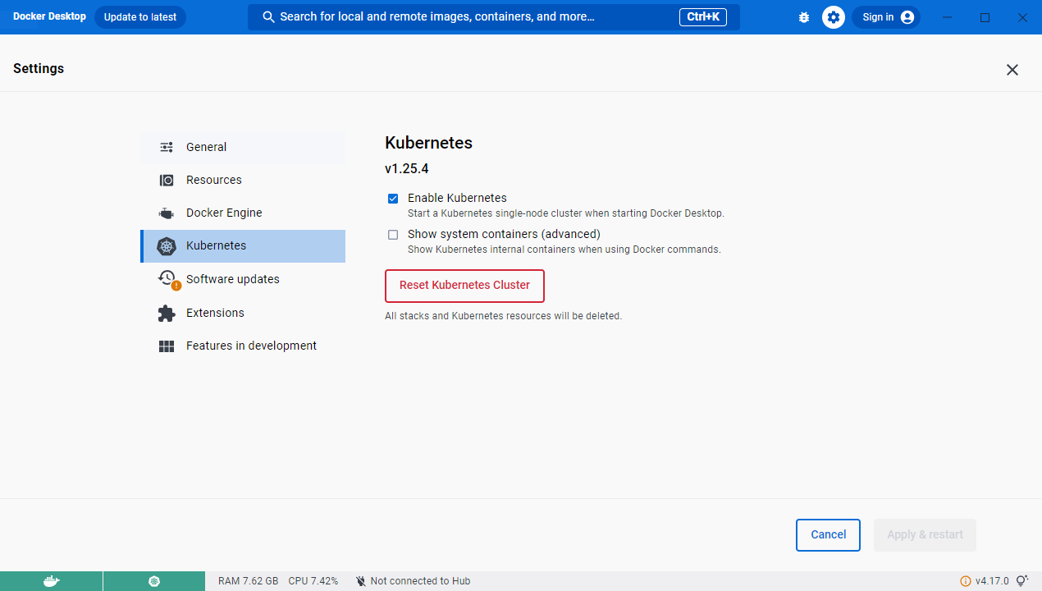Click the unplugged Hub connection icon
Image resolution: width=1042 pixels, height=591 pixels.
(x=361, y=581)
